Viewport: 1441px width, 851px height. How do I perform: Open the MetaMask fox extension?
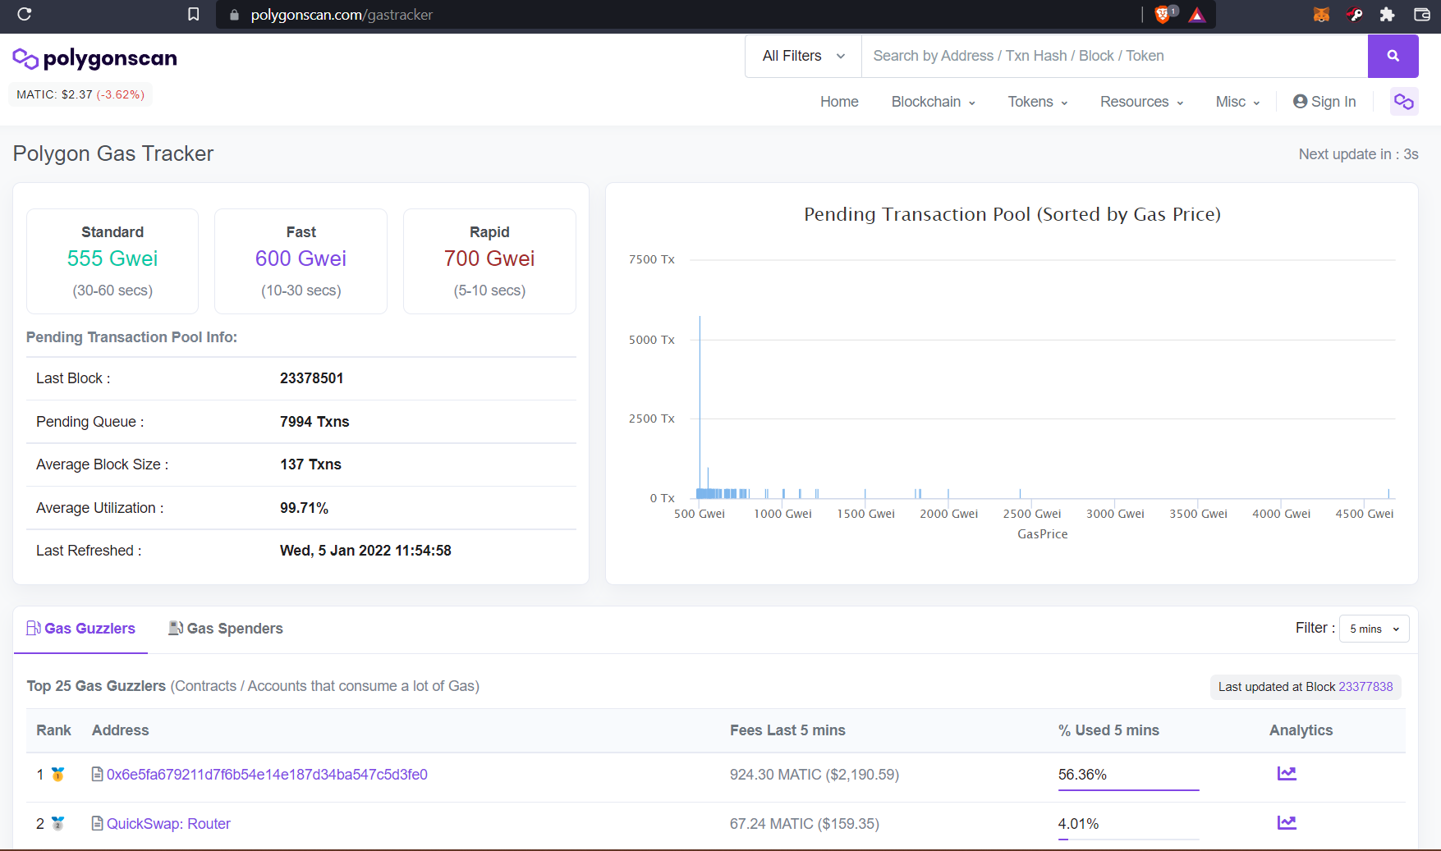click(x=1321, y=14)
